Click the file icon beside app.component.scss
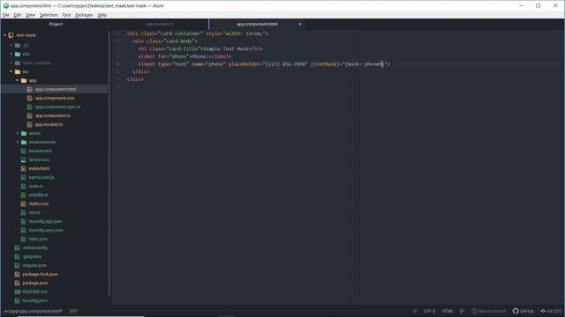 pos(30,98)
